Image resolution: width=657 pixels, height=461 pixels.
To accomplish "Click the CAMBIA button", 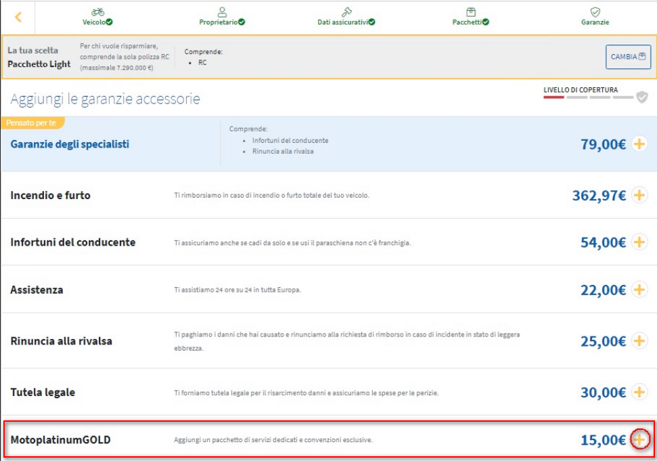I will [x=628, y=57].
